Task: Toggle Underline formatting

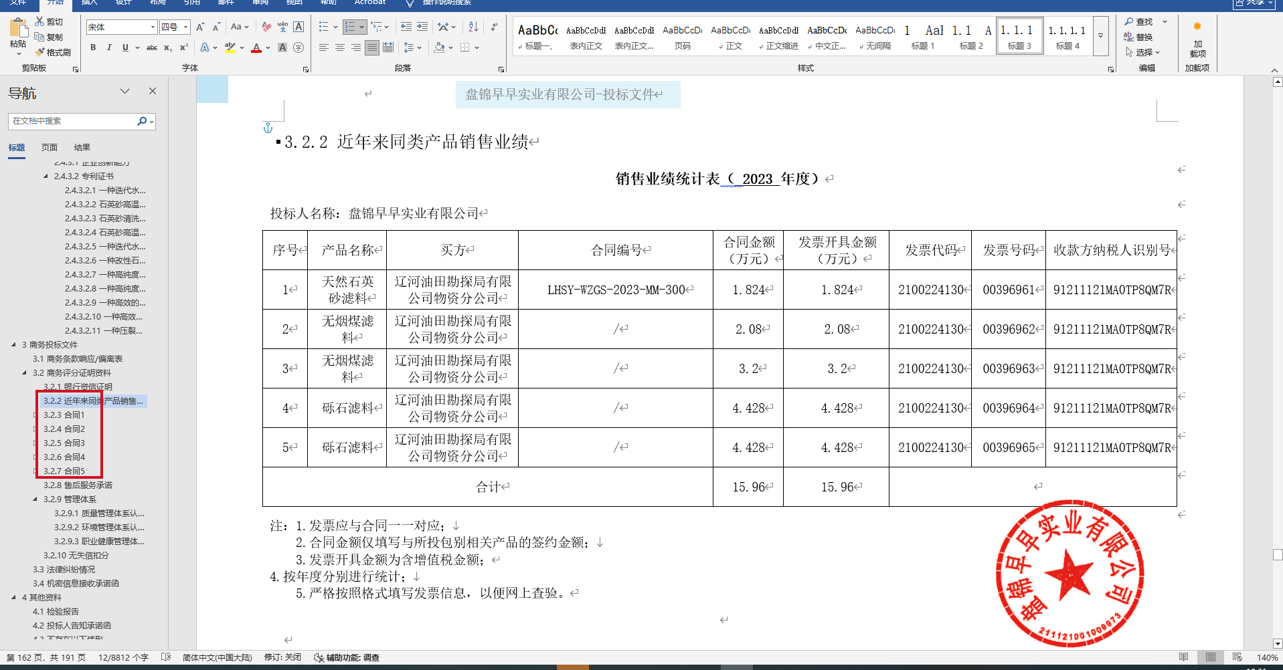Action: point(125,47)
